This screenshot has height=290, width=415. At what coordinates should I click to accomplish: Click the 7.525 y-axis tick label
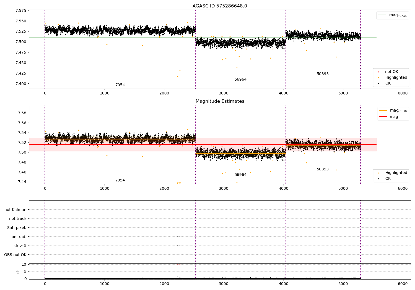click(x=21, y=31)
